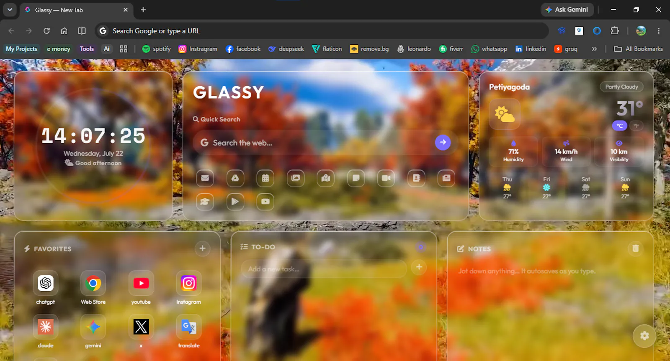The height and width of the screenshot is (361, 670).
Task: Open browser profile avatar
Action: 641,31
